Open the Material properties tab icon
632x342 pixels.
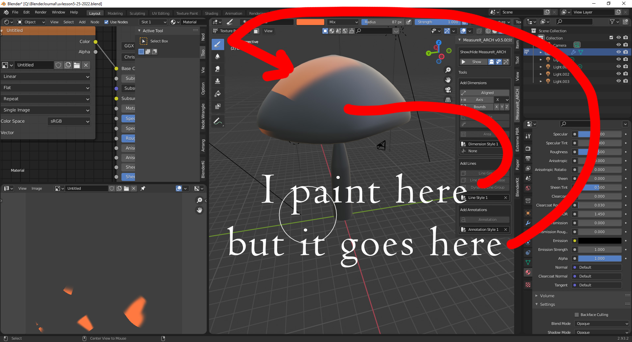(x=528, y=272)
